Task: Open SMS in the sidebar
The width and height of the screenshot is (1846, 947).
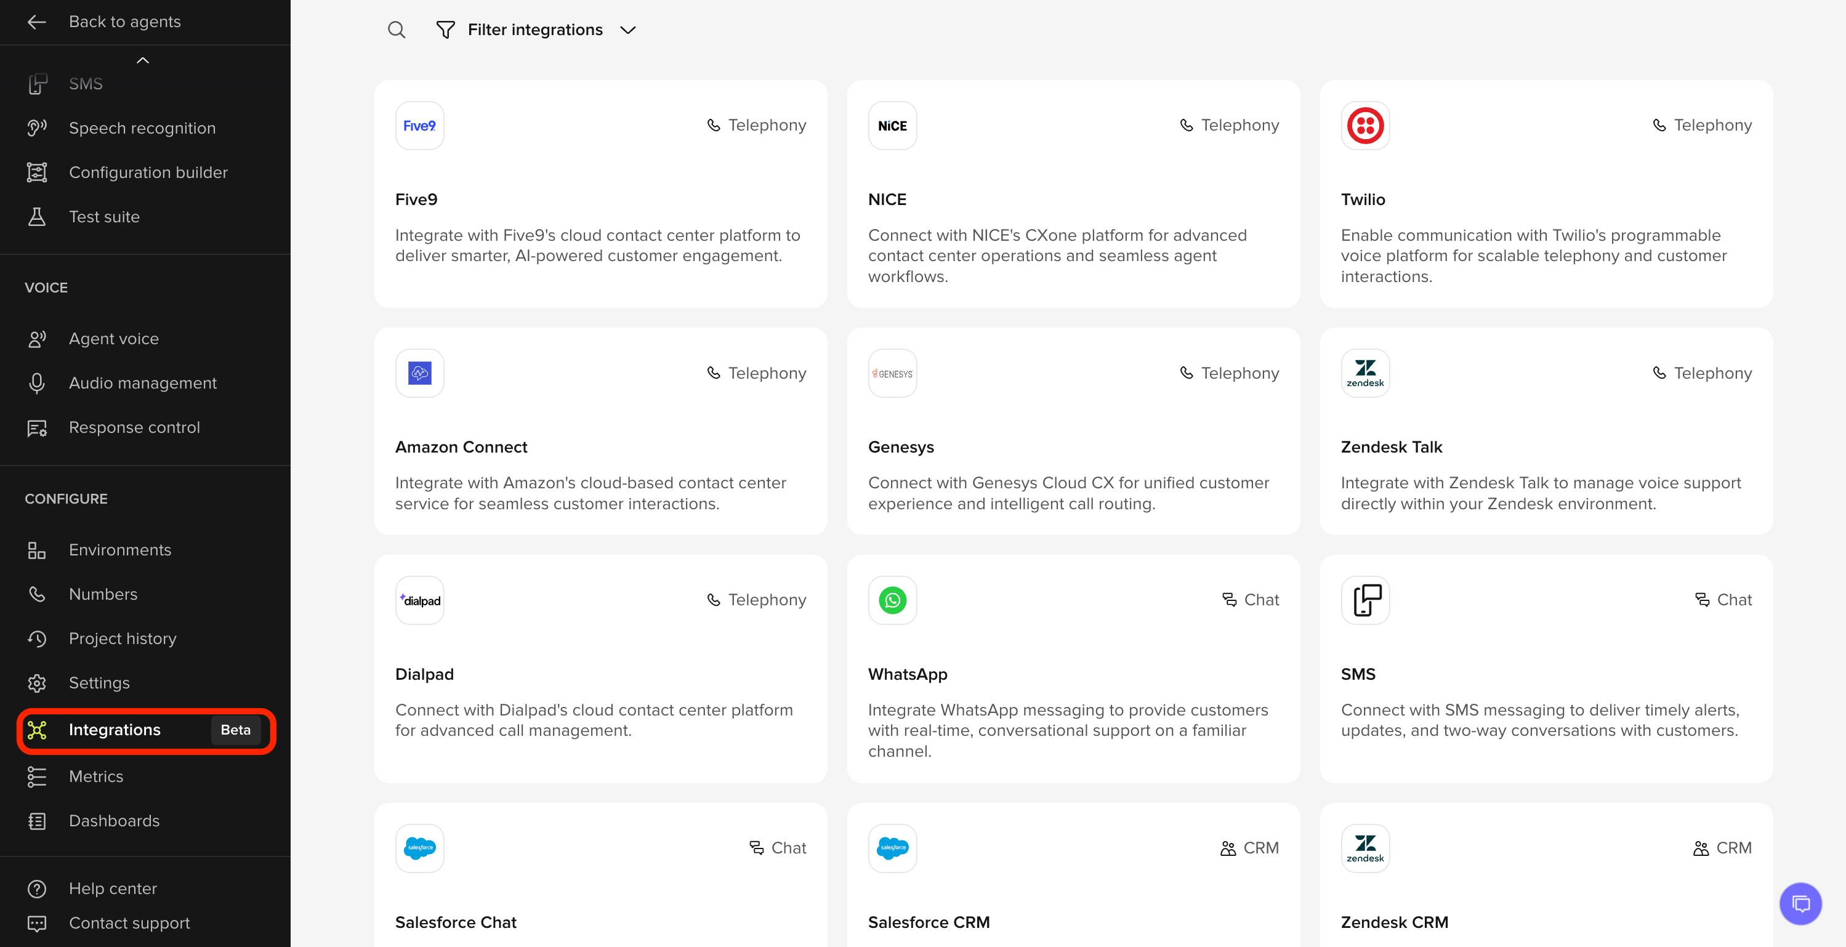Action: 85,84
